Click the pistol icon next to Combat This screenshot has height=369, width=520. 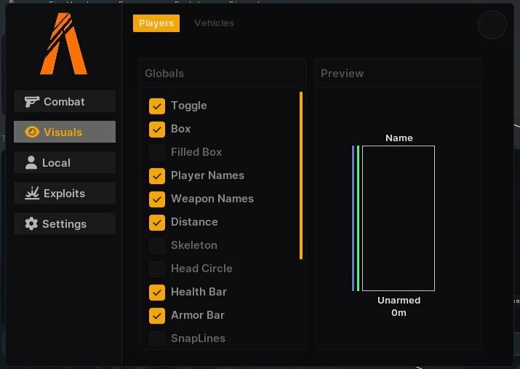pyautogui.click(x=31, y=102)
